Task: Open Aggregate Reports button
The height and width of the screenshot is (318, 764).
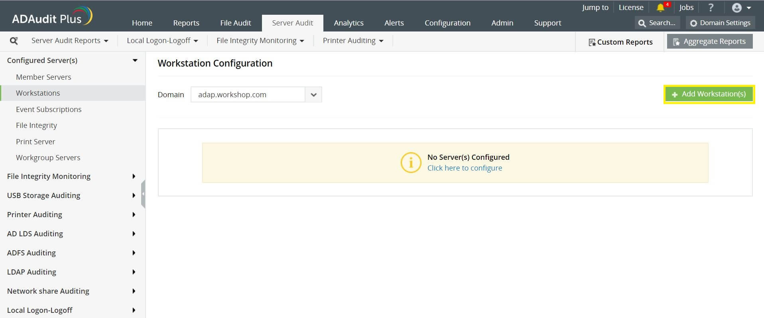Action: [x=709, y=41]
